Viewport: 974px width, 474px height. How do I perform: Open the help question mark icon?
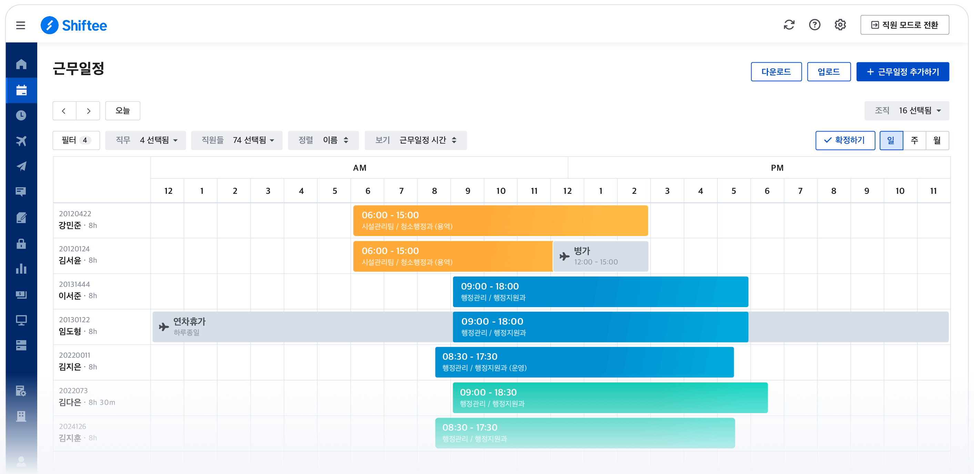click(814, 25)
